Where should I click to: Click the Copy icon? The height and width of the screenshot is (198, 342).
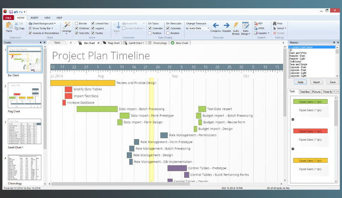point(16,28)
